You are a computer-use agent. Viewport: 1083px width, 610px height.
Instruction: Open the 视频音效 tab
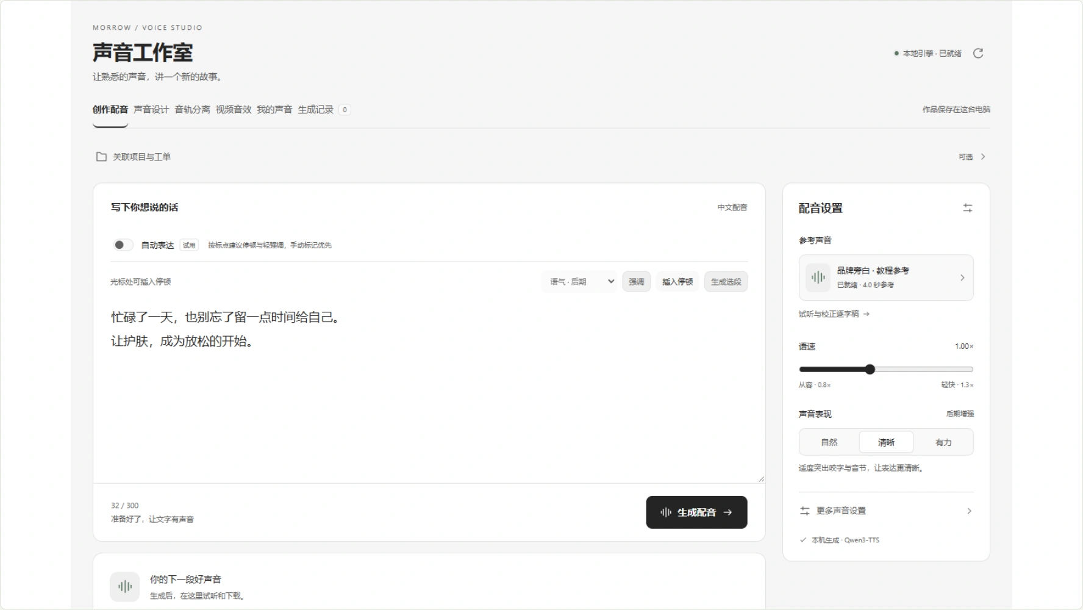pos(234,110)
